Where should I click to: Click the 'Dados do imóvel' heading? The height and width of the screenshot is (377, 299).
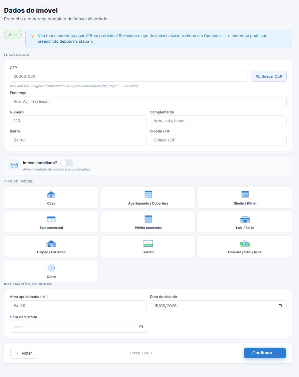(31, 10)
